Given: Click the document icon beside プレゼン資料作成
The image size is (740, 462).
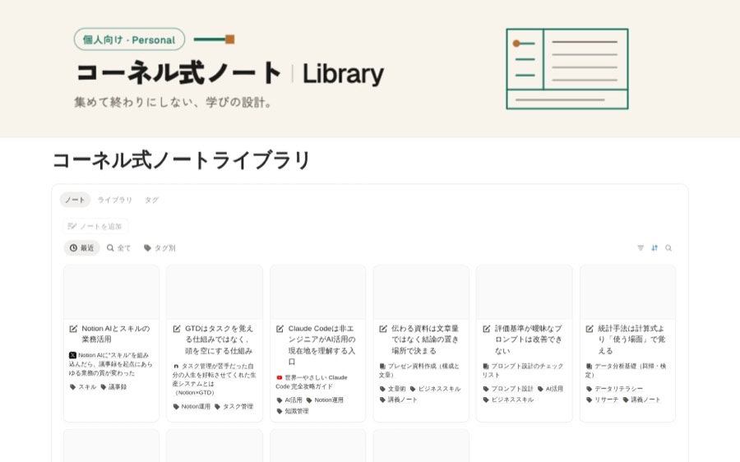Looking at the screenshot, I should click(x=382, y=366).
